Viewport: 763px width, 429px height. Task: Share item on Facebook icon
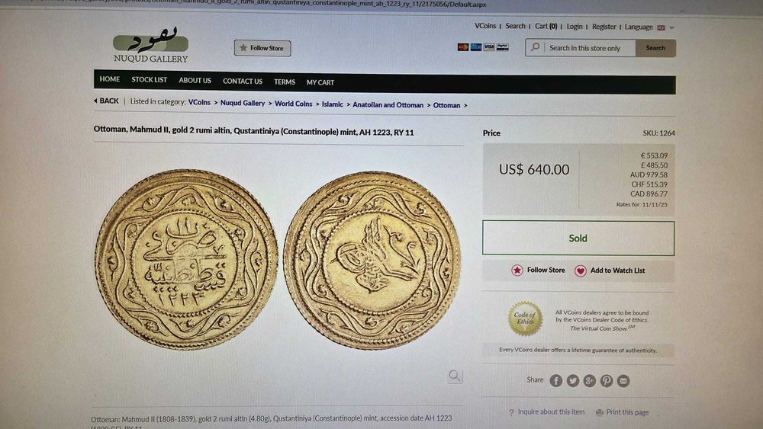click(x=555, y=381)
